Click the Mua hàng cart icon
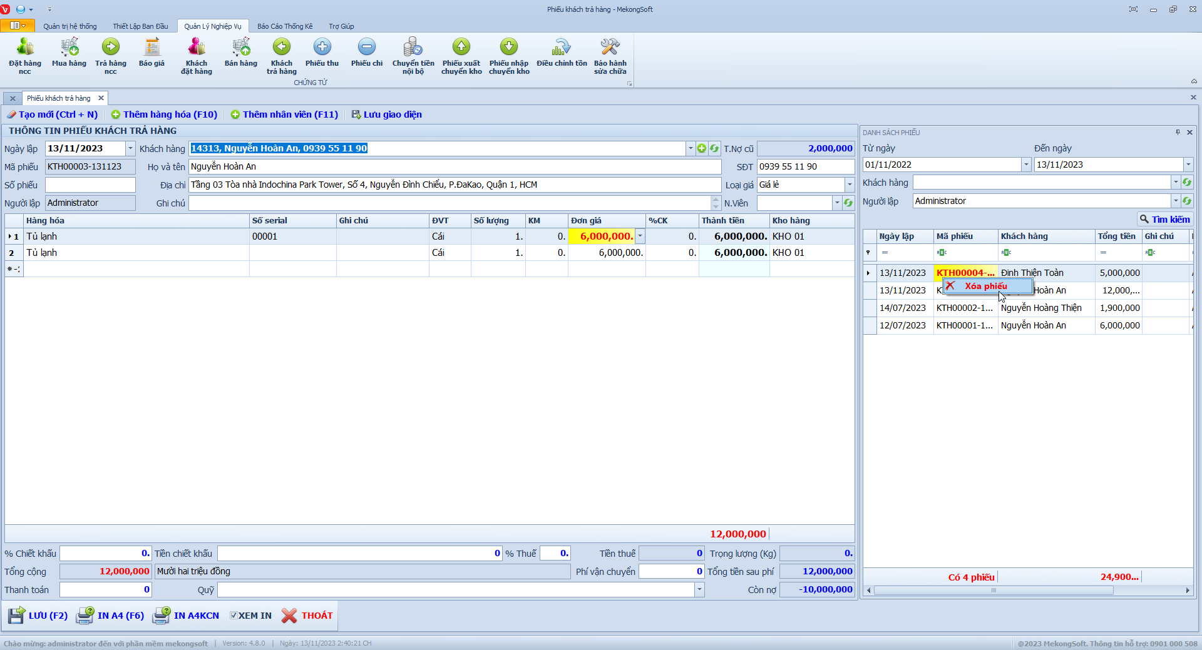The height and width of the screenshot is (650, 1202). coord(69,48)
